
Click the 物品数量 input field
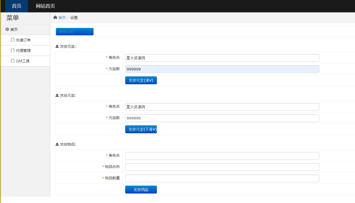pyautogui.click(x=222, y=178)
